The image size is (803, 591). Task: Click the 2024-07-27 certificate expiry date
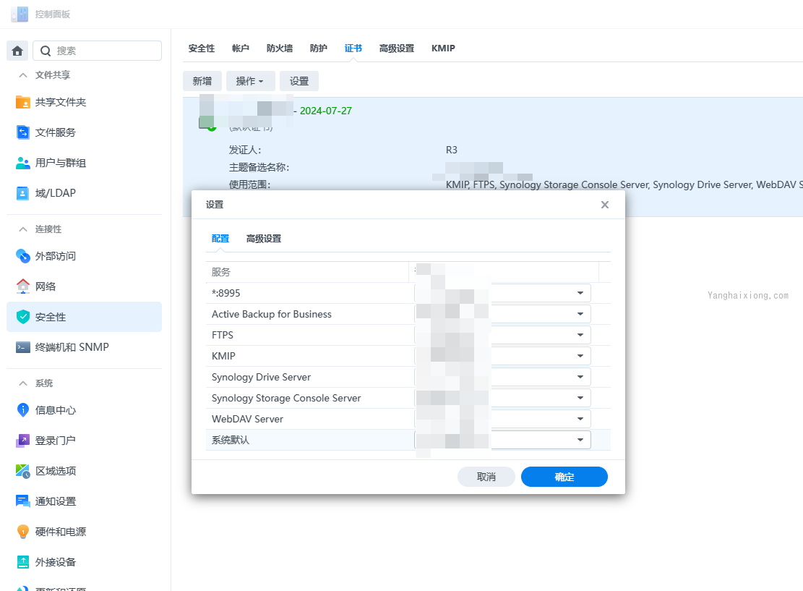pyautogui.click(x=326, y=111)
